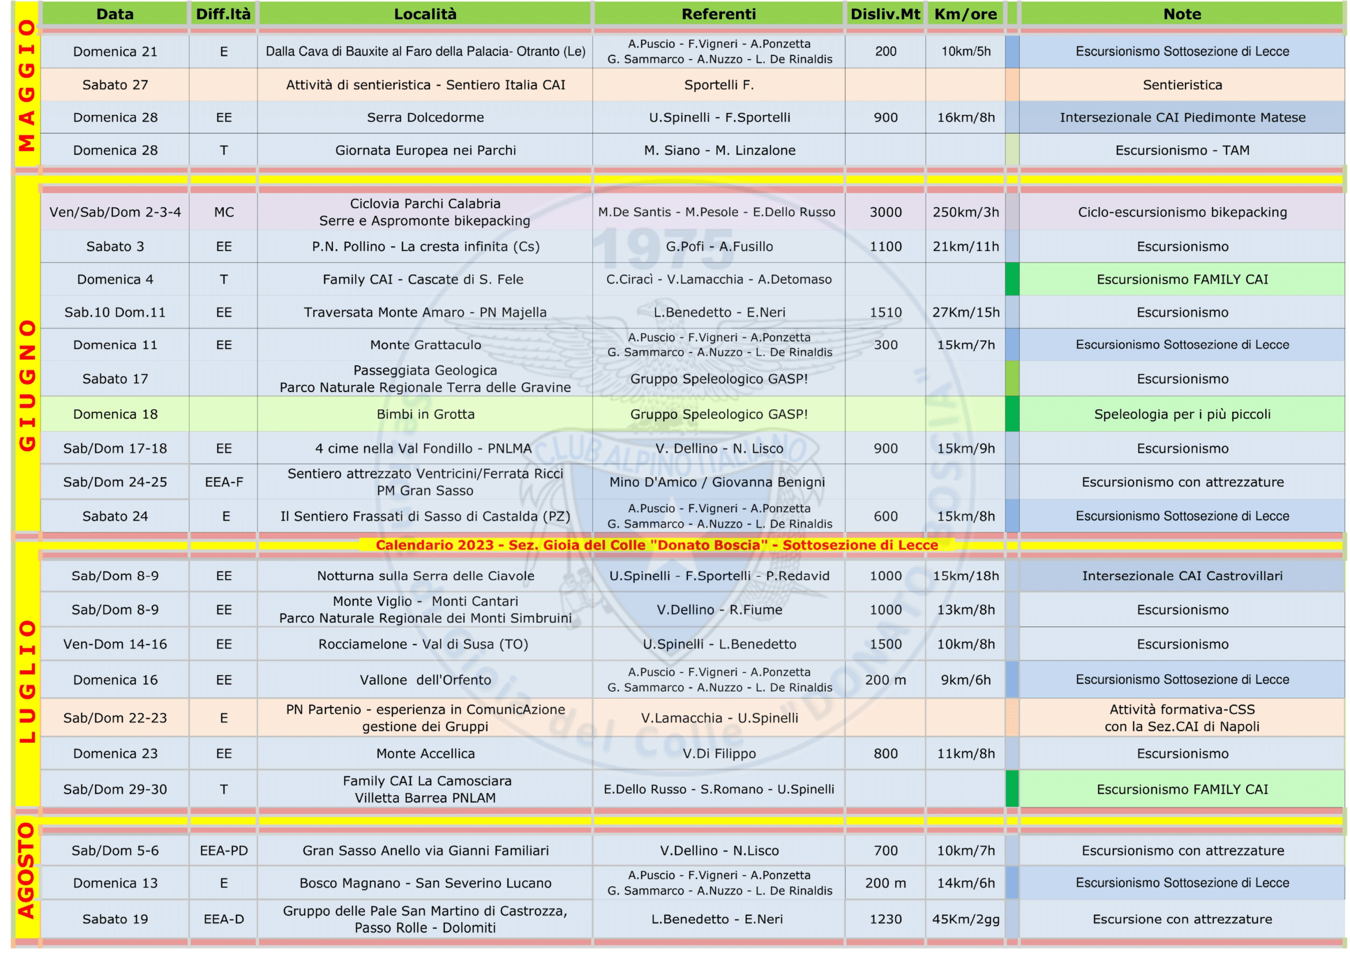Click 'Monte Viglio - Monti Cantari' locality
This screenshot has height=954, width=1350.
(425, 609)
